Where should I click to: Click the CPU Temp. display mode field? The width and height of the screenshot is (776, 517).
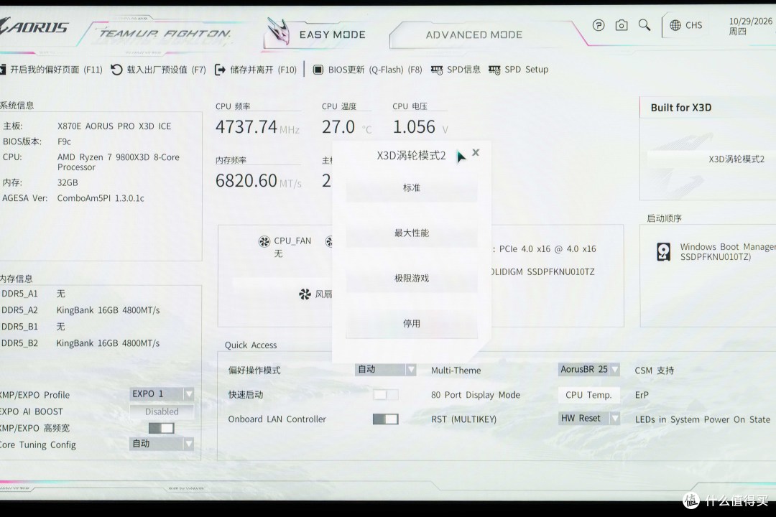pos(589,395)
